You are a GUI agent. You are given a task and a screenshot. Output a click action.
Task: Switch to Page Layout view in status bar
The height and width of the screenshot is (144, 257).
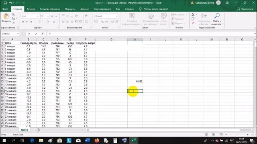click(x=214, y=134)
